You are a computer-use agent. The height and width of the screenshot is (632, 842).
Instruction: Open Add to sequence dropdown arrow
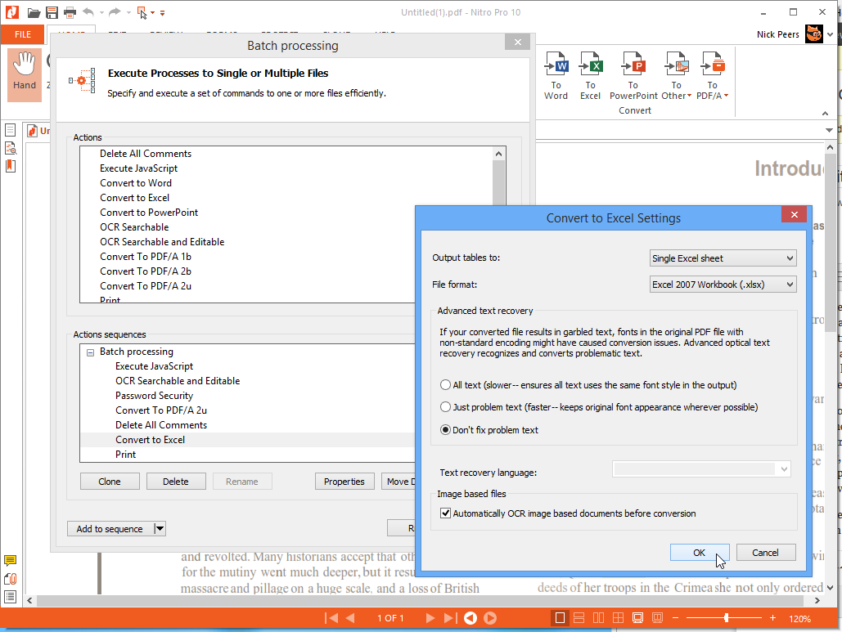pyautogui.click(x=160, y=528)
